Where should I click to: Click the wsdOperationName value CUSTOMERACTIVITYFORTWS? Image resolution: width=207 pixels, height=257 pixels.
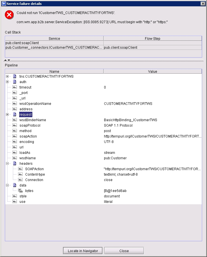[x=128, y=104]
